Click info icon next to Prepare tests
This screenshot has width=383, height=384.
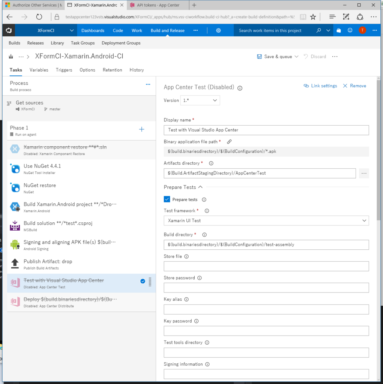point(204,199)
